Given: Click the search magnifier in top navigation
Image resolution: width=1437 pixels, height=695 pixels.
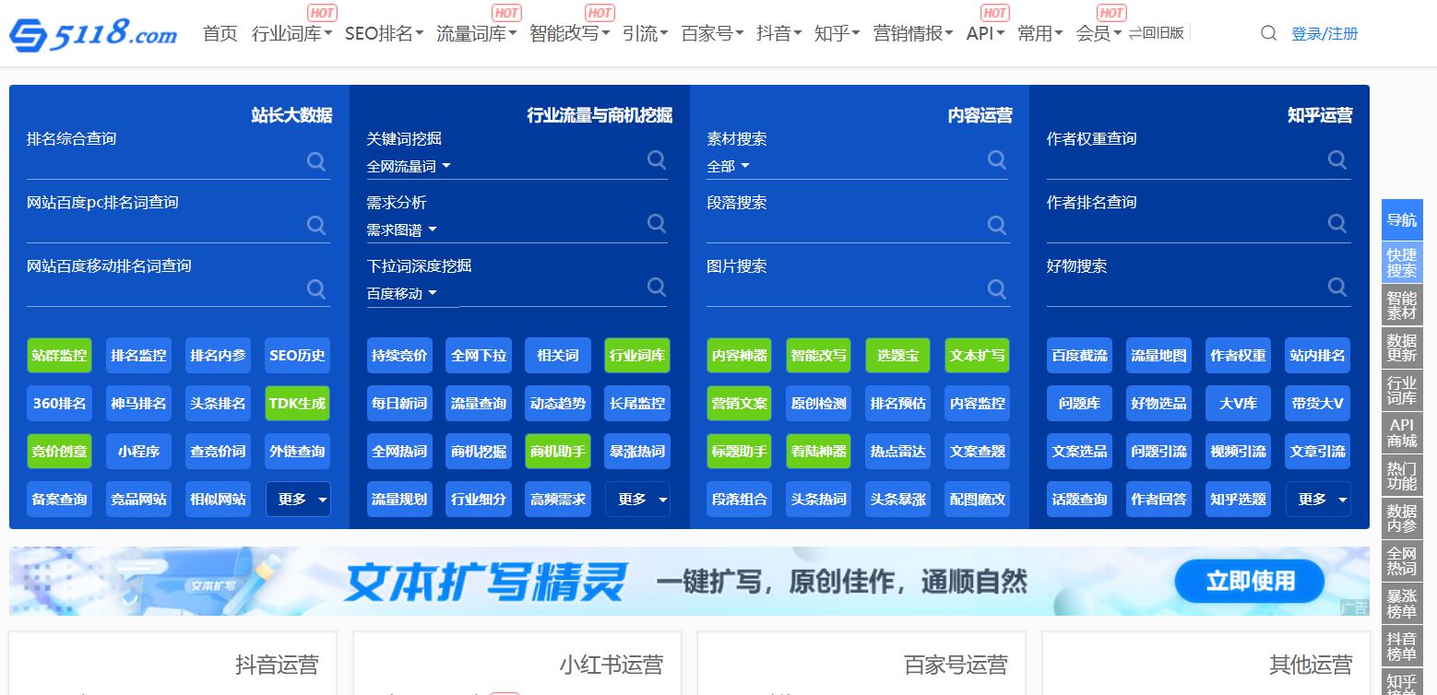Looking at the screenshot, I should 1268,33.
